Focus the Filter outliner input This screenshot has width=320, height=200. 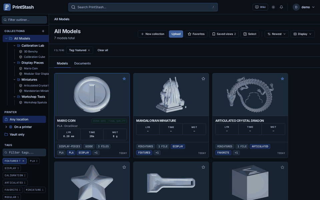point(24,20)
